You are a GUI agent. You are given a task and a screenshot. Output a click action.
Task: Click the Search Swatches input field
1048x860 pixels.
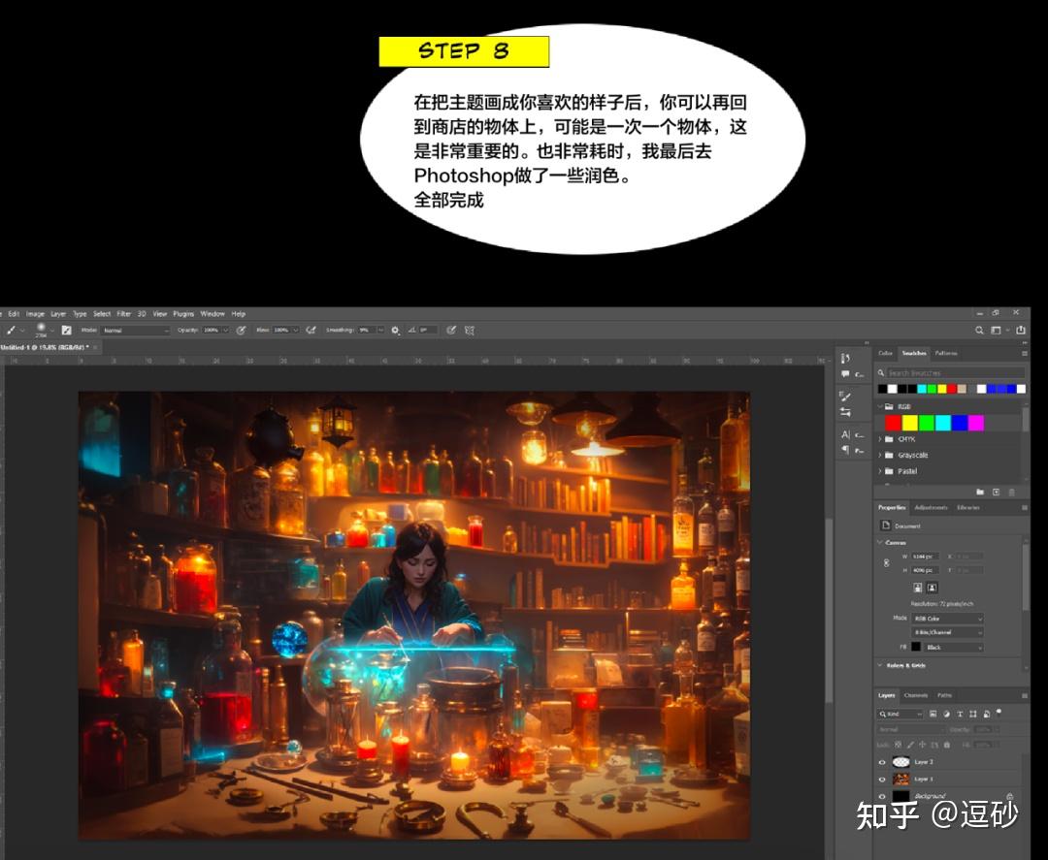coord(956,372)
